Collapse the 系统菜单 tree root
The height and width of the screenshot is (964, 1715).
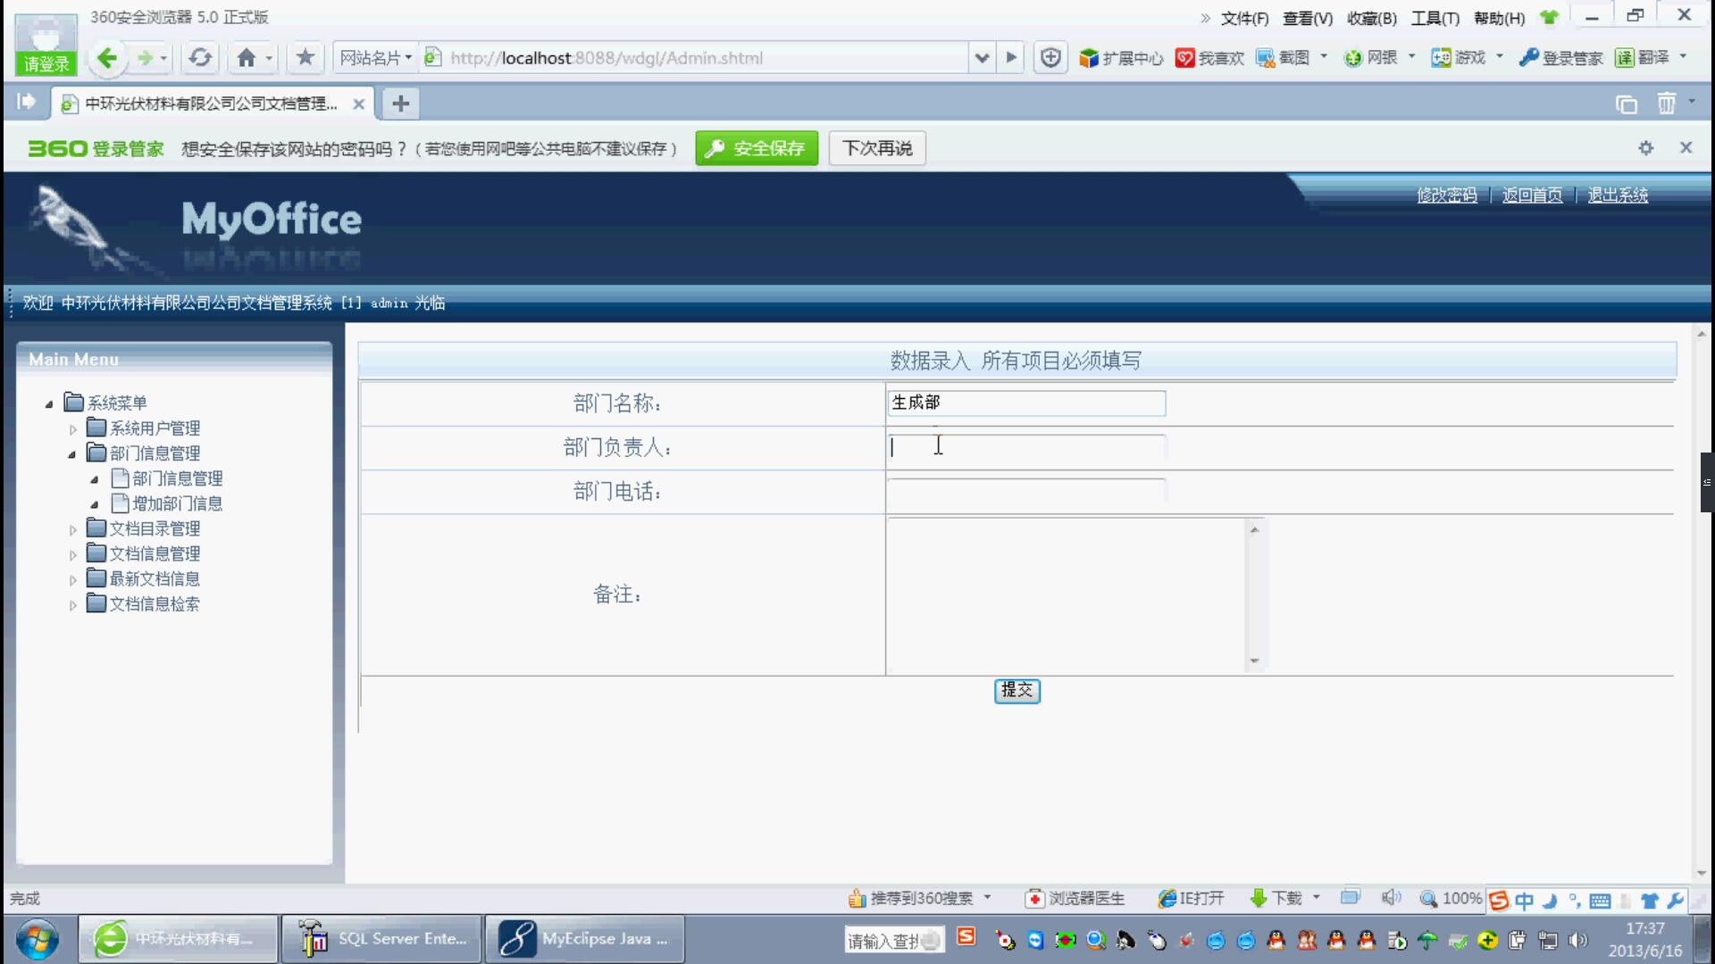point(49,404)
